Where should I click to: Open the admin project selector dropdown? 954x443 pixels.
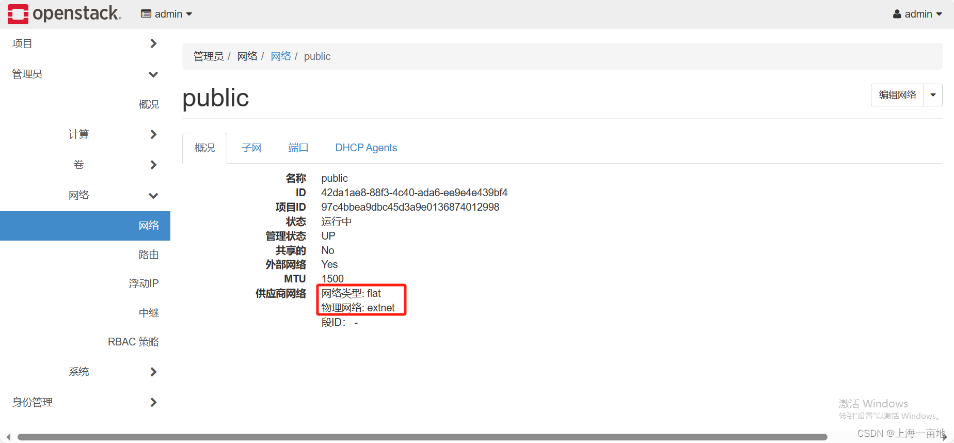167,14
